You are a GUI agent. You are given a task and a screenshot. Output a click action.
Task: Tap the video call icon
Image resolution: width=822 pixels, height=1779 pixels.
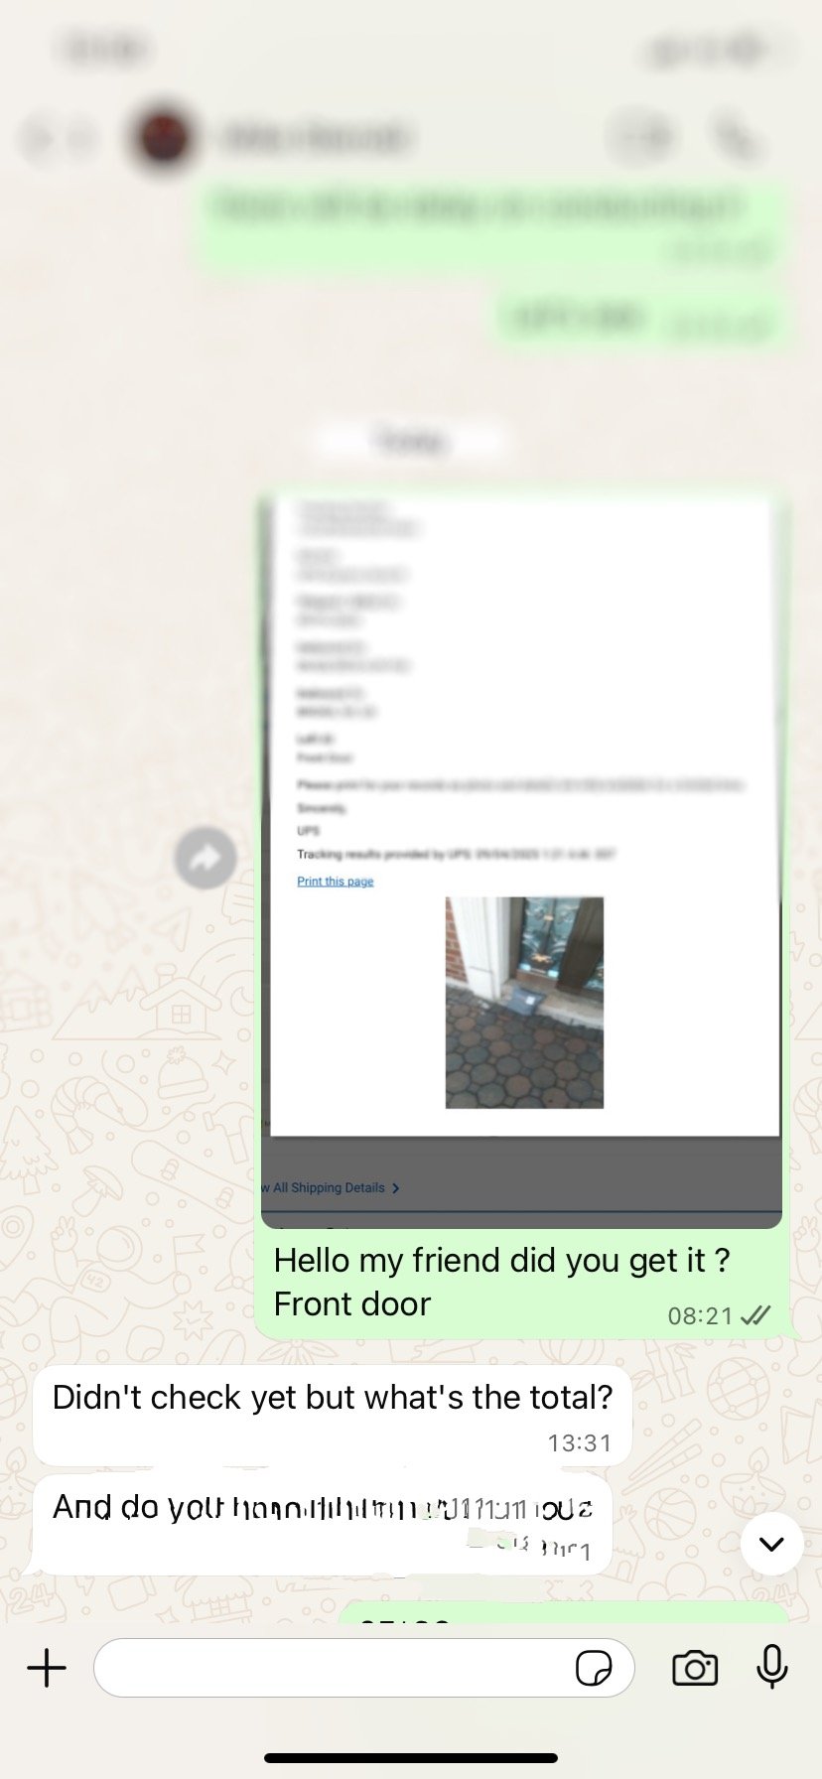(642, 137)
